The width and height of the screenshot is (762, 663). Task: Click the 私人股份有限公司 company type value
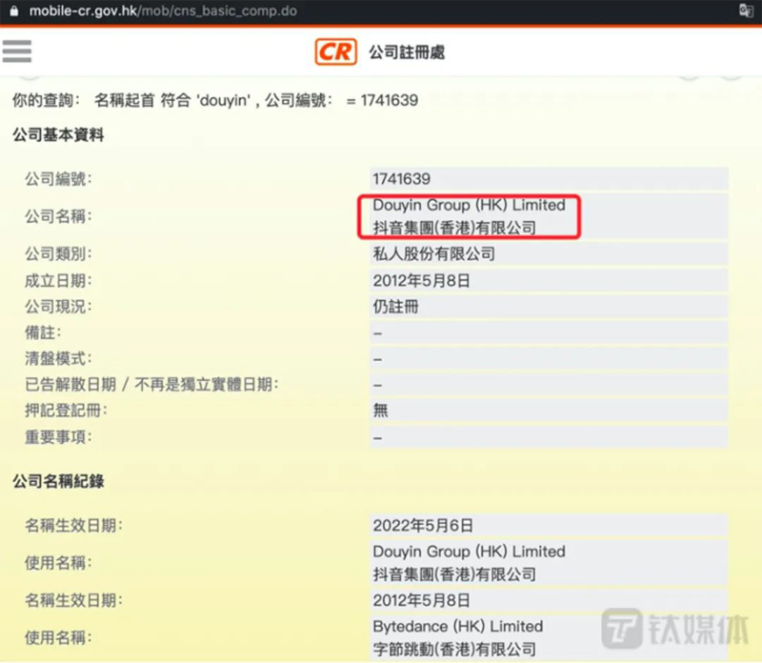(x=433, y=254)
